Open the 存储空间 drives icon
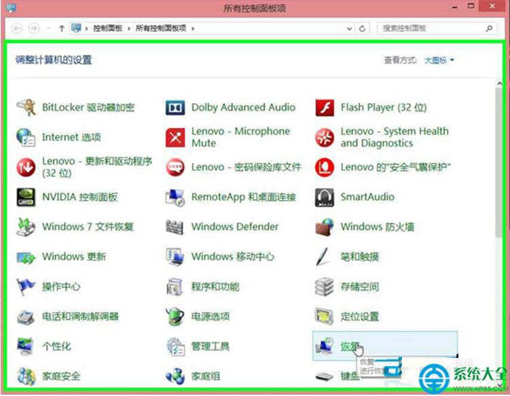This screenshot has height=396, width=510. click(x=325, y=287)
